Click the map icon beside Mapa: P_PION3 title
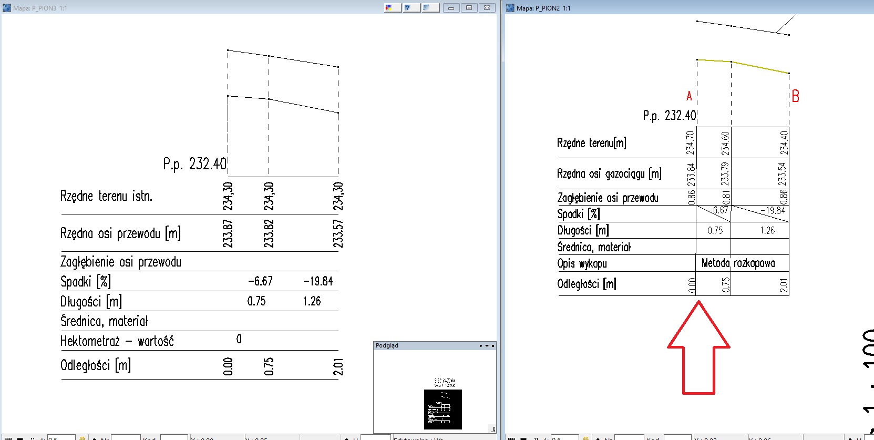Image resolution: width=874 pixels, height=440 pixels. point(7,8)
